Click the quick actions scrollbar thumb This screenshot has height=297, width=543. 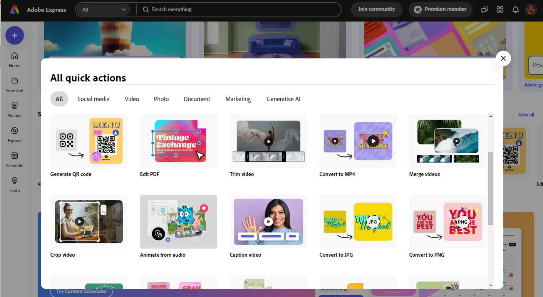click(x=491, y=188)
